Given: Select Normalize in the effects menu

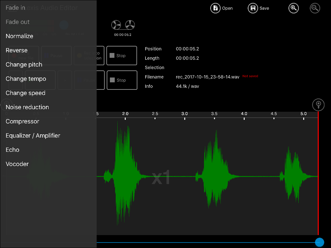Looking at the screenshot, I should click(19, 36).
